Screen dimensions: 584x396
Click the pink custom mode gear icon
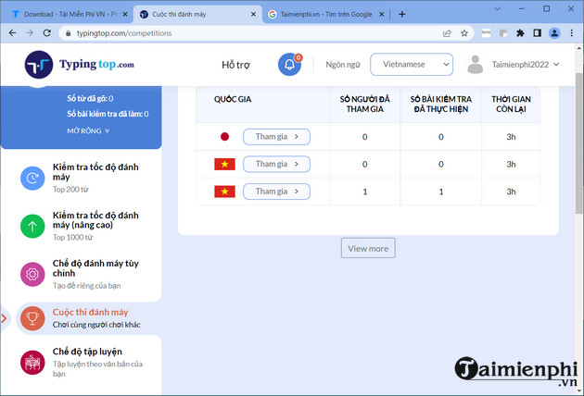tap(32, 275)
